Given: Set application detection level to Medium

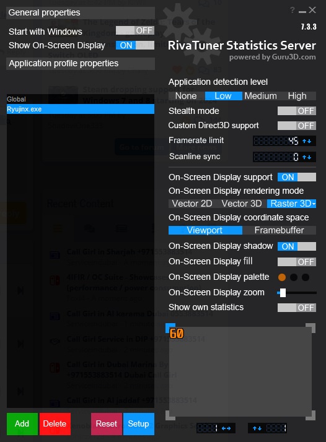Looking at the screenshot, I should 260,96.
